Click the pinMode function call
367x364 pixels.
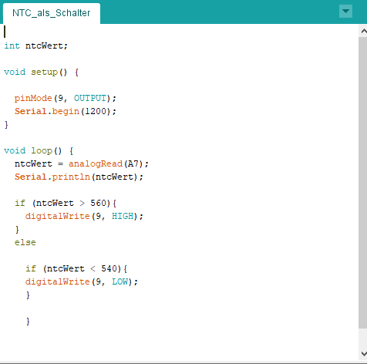[x=65, y=98]
